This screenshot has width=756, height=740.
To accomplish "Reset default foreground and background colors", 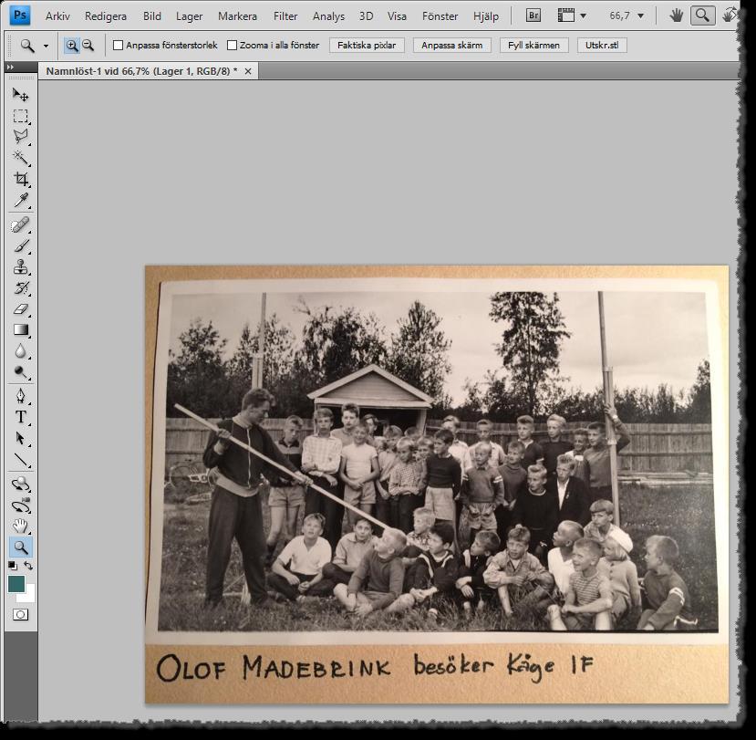I will [13, 566].
